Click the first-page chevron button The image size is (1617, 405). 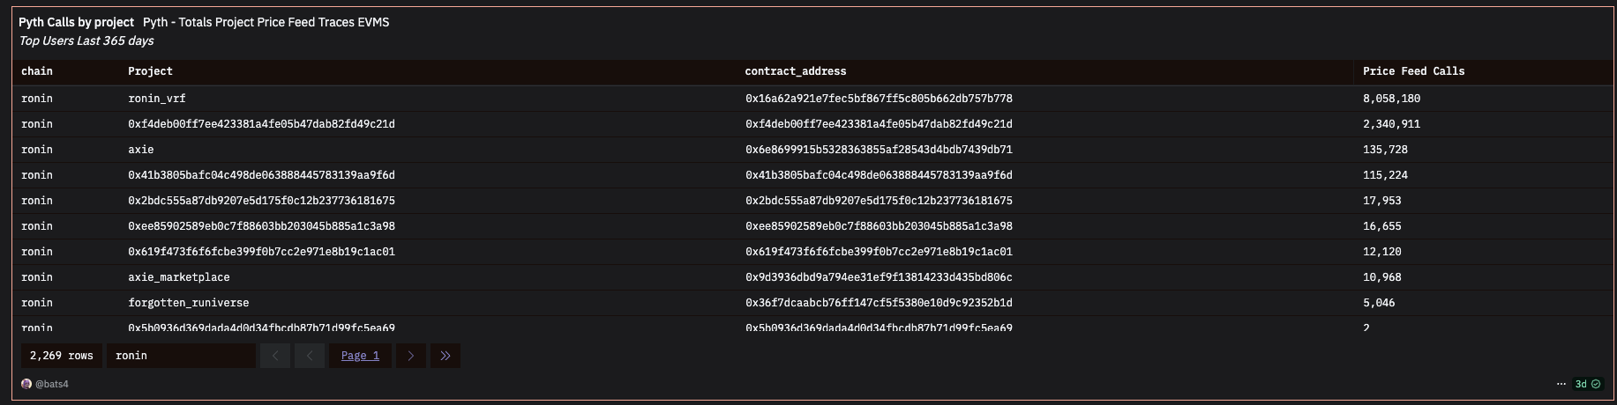click(275, 356)
